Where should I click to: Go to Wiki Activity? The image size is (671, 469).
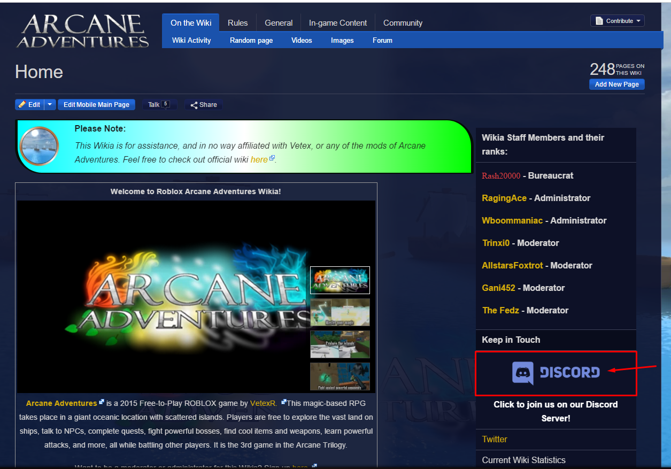[191, 40]
